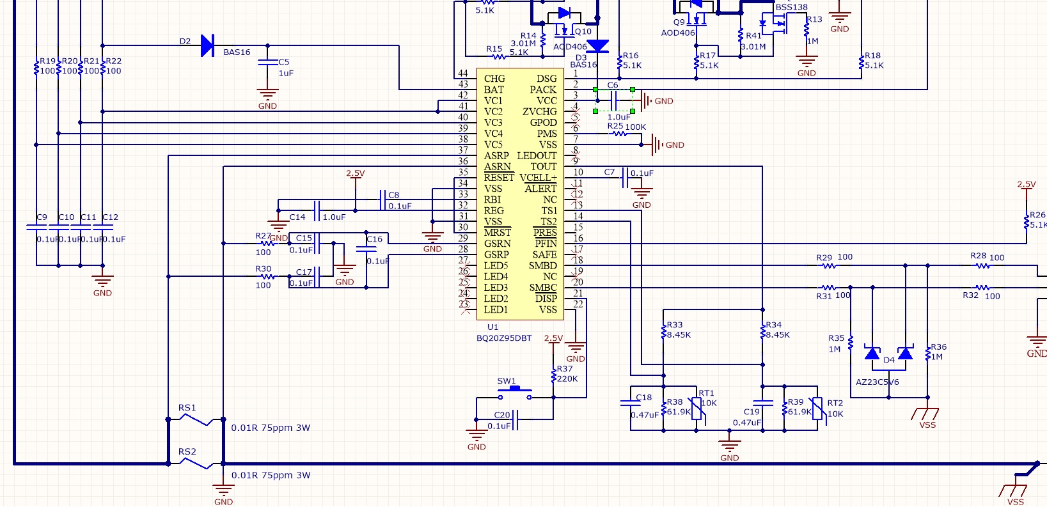Click the GND symbol below RS2

click(x=223, y=492)
